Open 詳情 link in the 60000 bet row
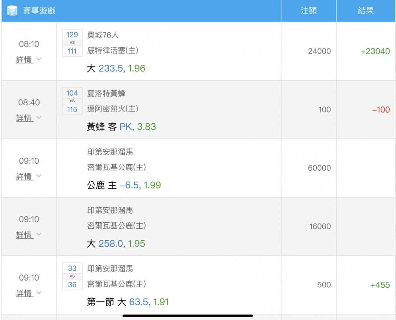 coord(25,177)
